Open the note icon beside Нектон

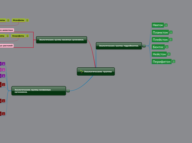[166, 25]
